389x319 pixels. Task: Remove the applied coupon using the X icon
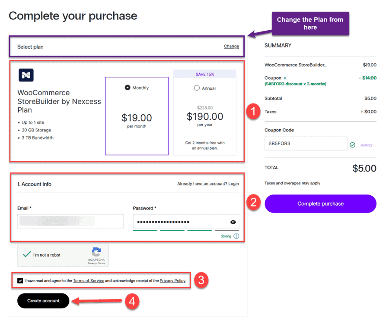click(x=285, y=78)
